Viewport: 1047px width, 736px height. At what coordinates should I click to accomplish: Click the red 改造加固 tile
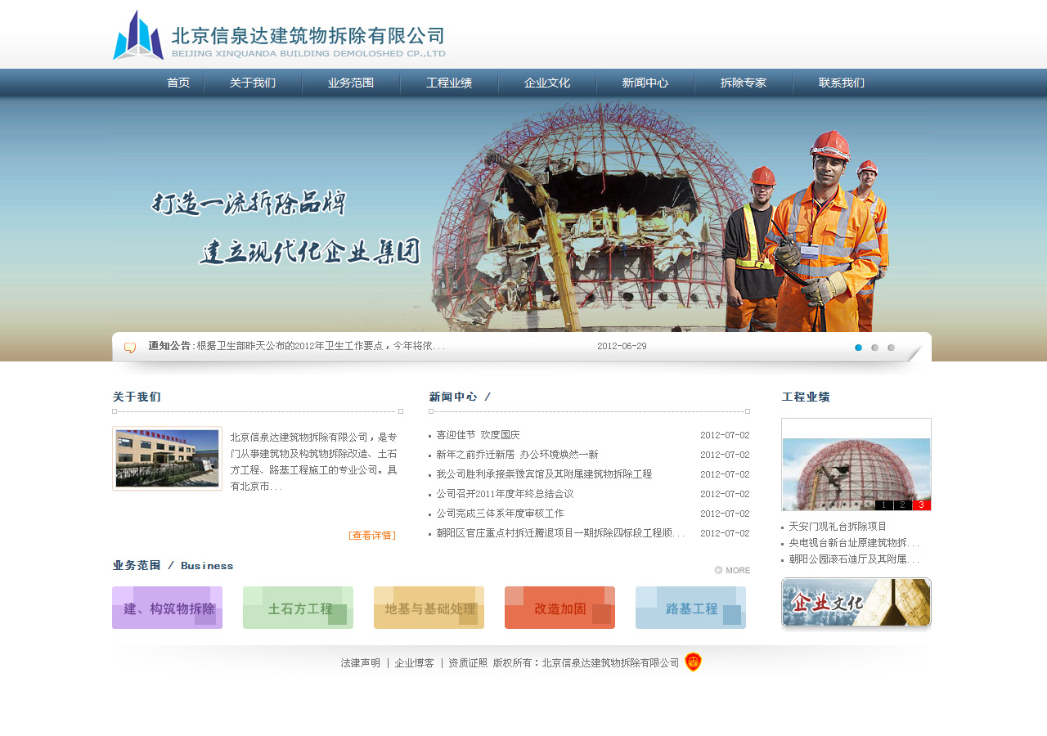point(559,608)
